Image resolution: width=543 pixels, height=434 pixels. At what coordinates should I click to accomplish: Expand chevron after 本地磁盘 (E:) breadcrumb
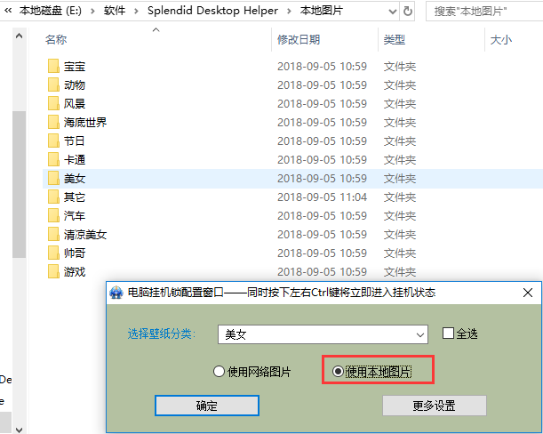[92, 12]
